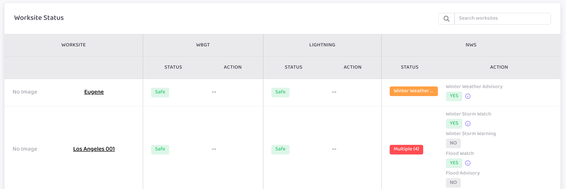Image resolution: width=566 pixels, height=189 pixels.
Task: Open info icon beside Winter Weather Advisory YES
Action: pyautogui.click(x=468, y=97)
